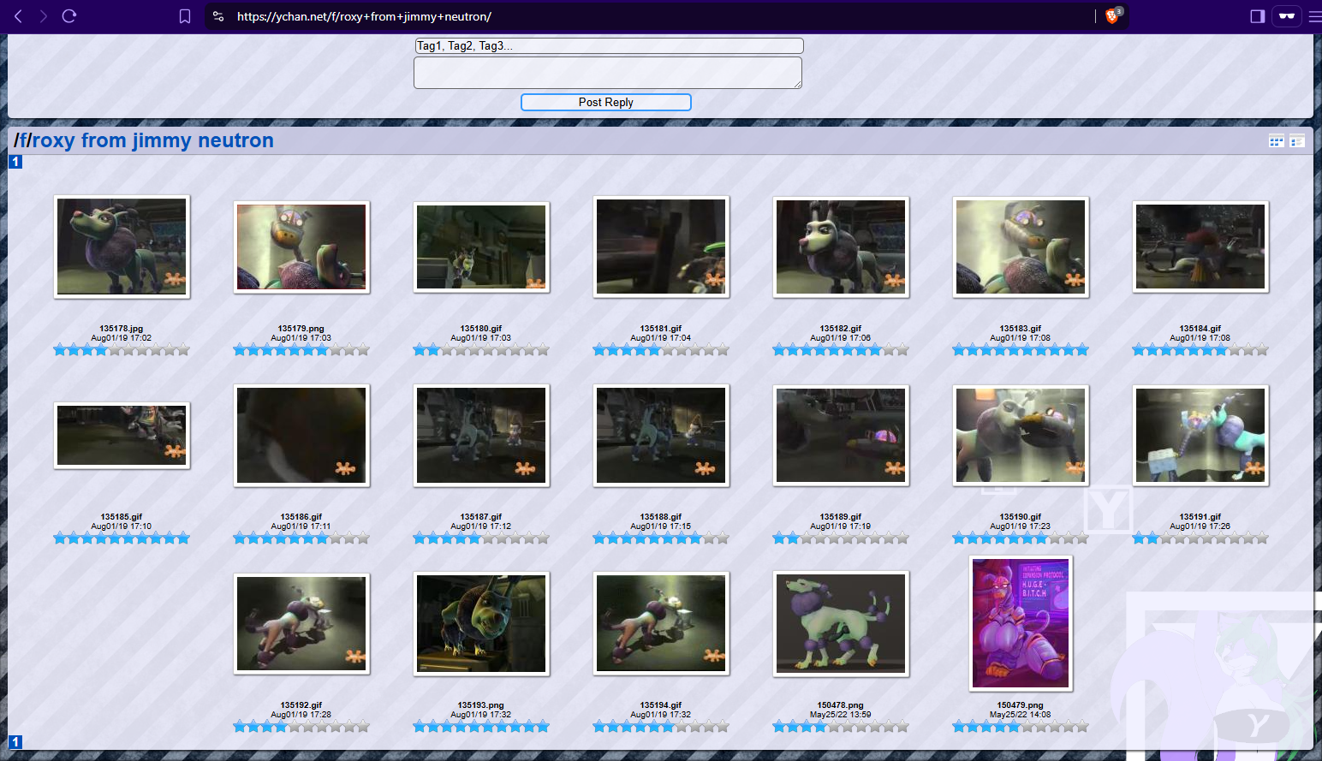
Task: Click the date May25/22 13:59
Action: (x=841, y=715)
